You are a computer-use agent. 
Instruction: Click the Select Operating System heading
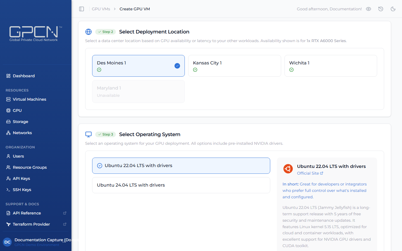[x=150, y=134]
